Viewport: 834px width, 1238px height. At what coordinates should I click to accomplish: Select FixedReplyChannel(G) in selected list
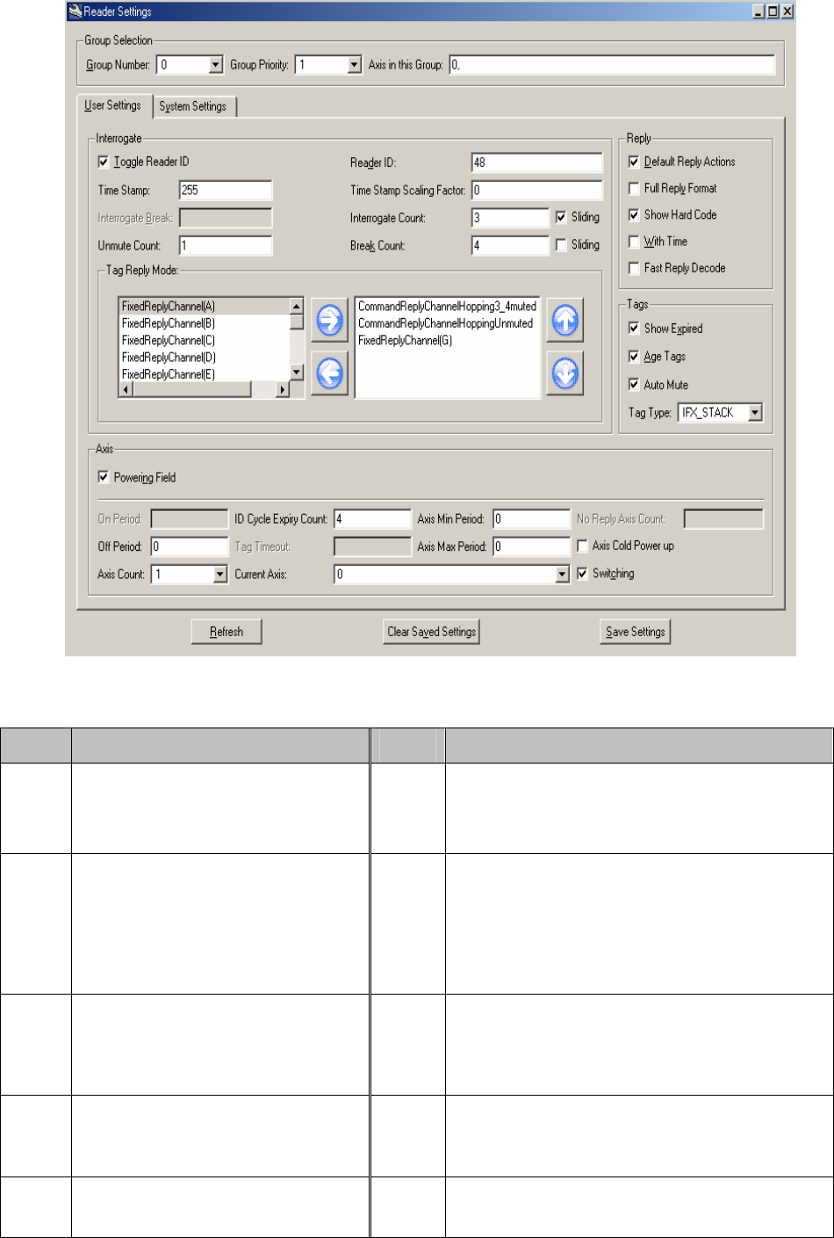(447, 340)
